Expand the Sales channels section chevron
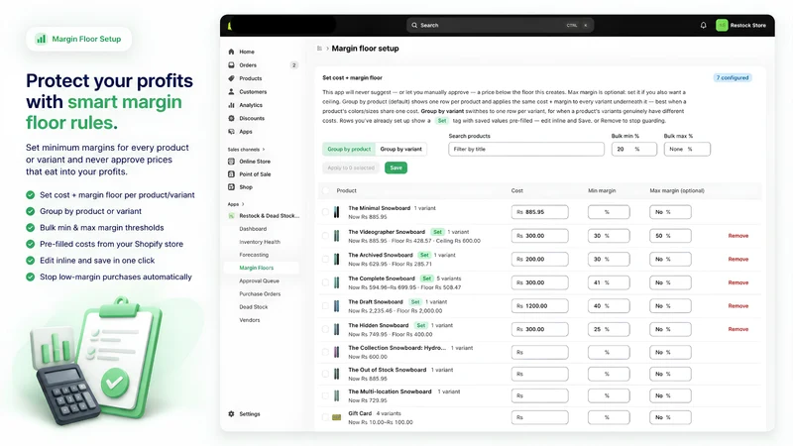Image resolution: width=793 pixels, height=446 pixels. (x=264, y=150)
